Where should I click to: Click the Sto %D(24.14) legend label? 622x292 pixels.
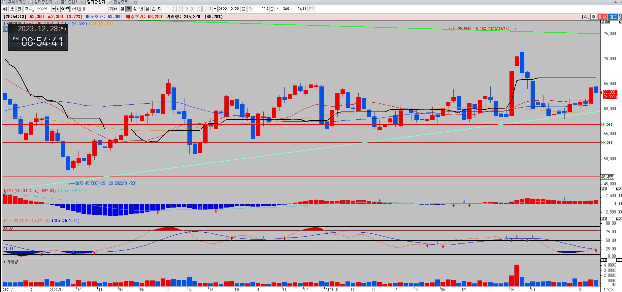pyautogui.click(x=66, y=220)
